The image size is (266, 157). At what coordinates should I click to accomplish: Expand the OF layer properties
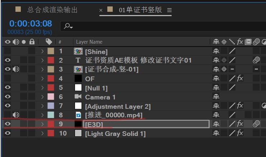pyautogui.click(x=42, y=79)
